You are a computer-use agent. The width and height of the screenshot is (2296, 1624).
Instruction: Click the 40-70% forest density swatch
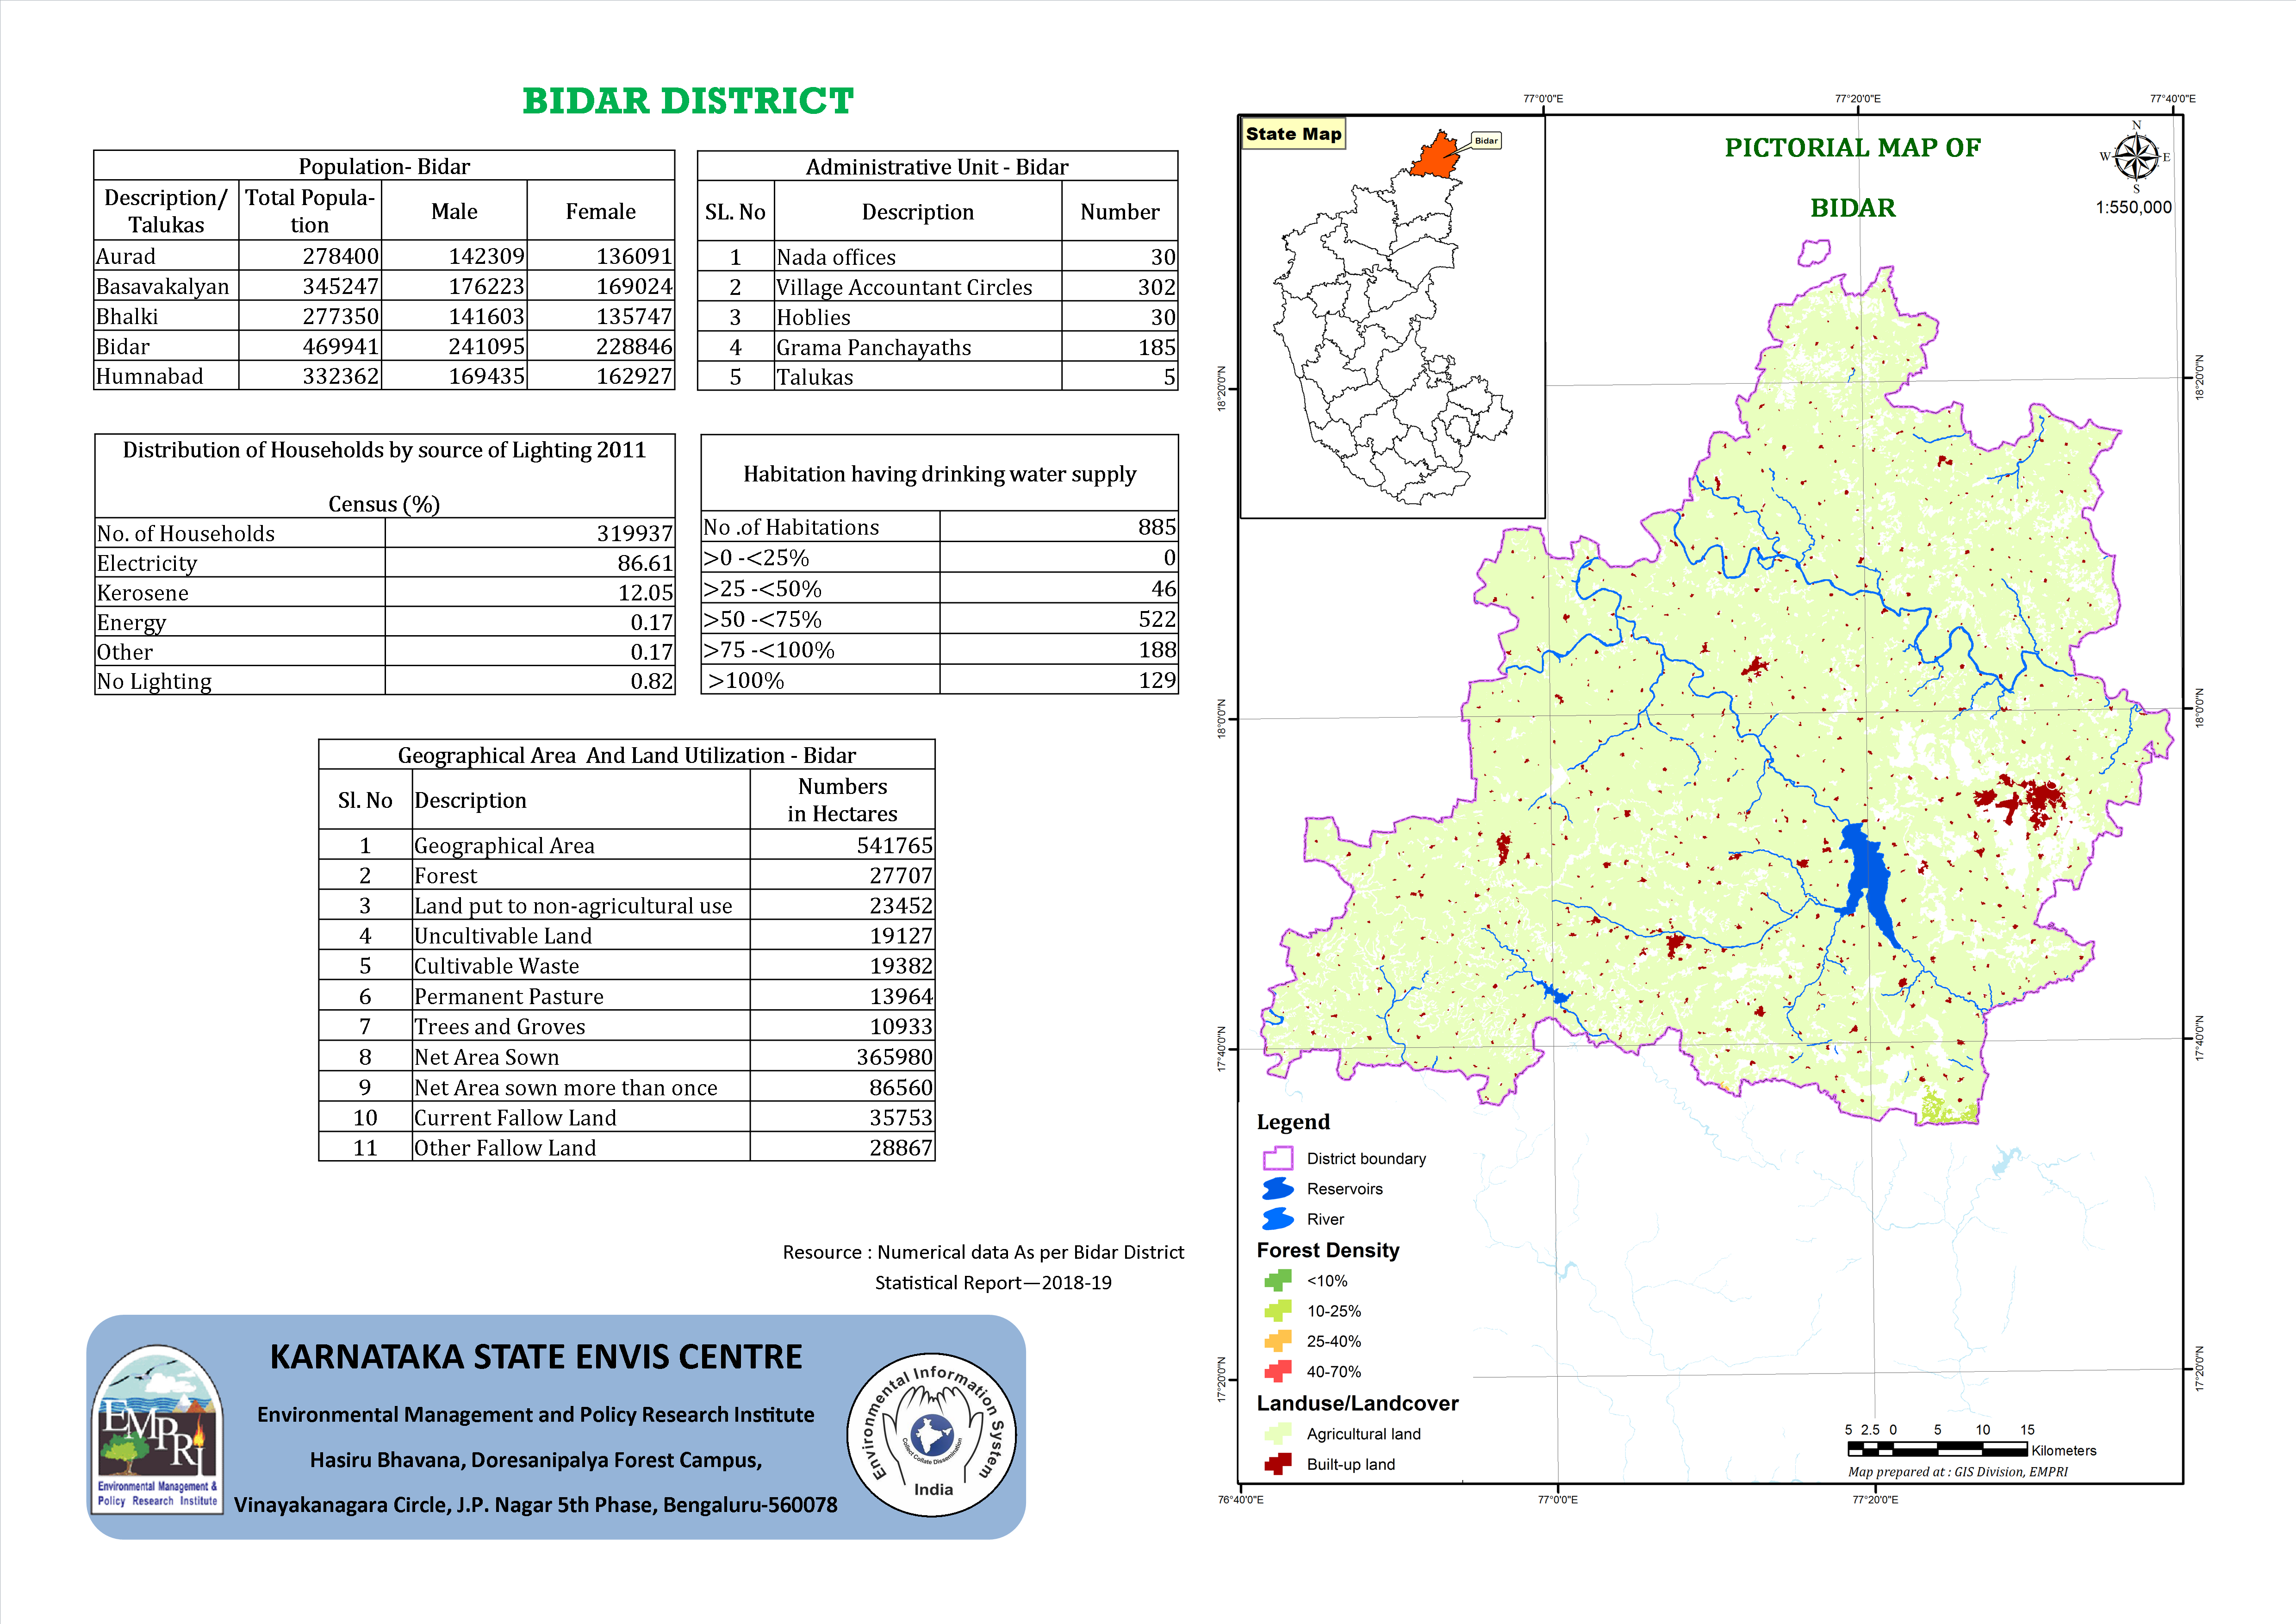click(1277, 1371)
